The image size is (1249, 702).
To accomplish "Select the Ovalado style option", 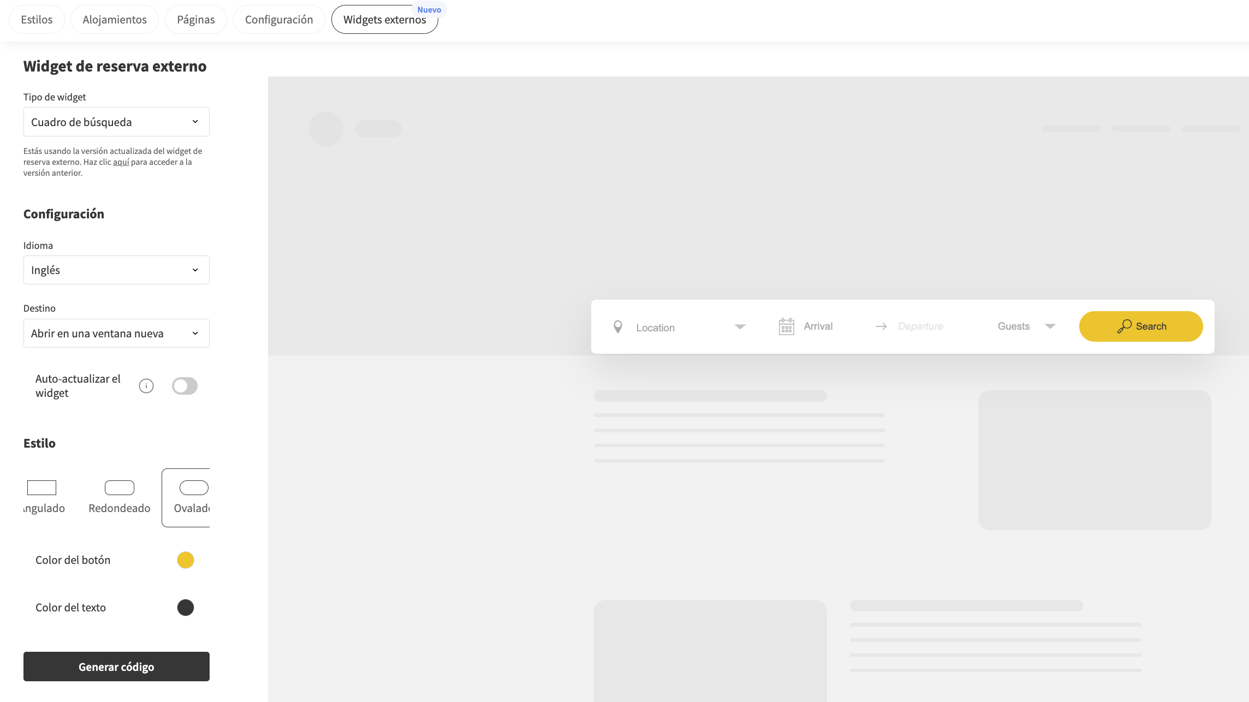I will [x=186, y=498].
